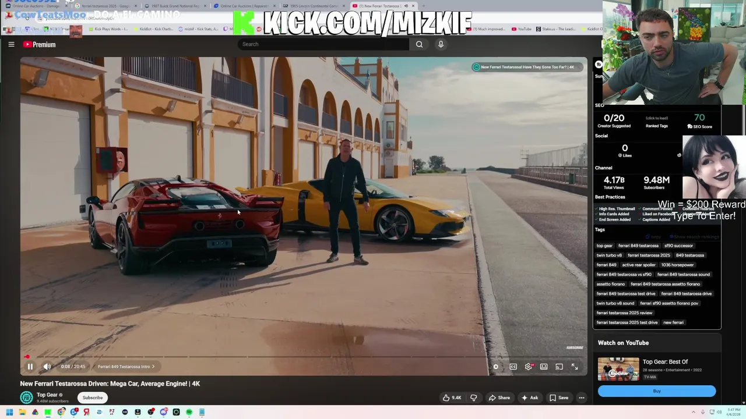This screenshot has width=746, height=419.
Task: Click the 4.17B Total Views stat
Action: (614, 180)
